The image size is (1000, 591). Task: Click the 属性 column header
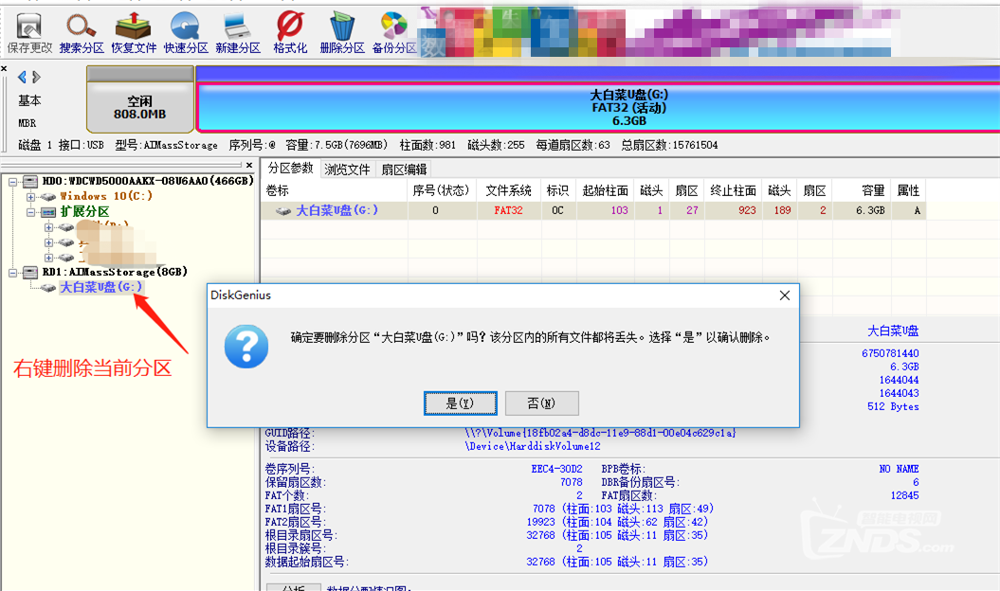coord(908,190)
